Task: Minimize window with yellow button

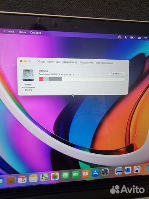Action: [25, 61]
